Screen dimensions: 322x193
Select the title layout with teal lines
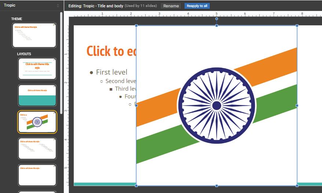tap(37, 69)
